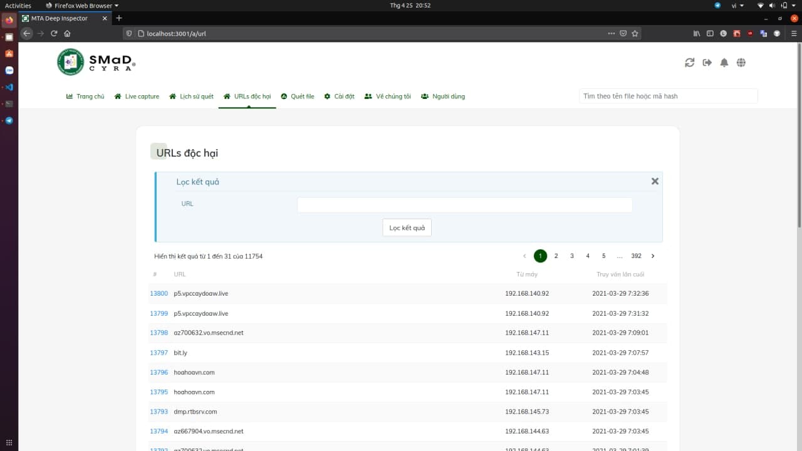Click Activities in the top bar
Screen dimensions: 802x451
pyautogui.click(x=18, y=5)
